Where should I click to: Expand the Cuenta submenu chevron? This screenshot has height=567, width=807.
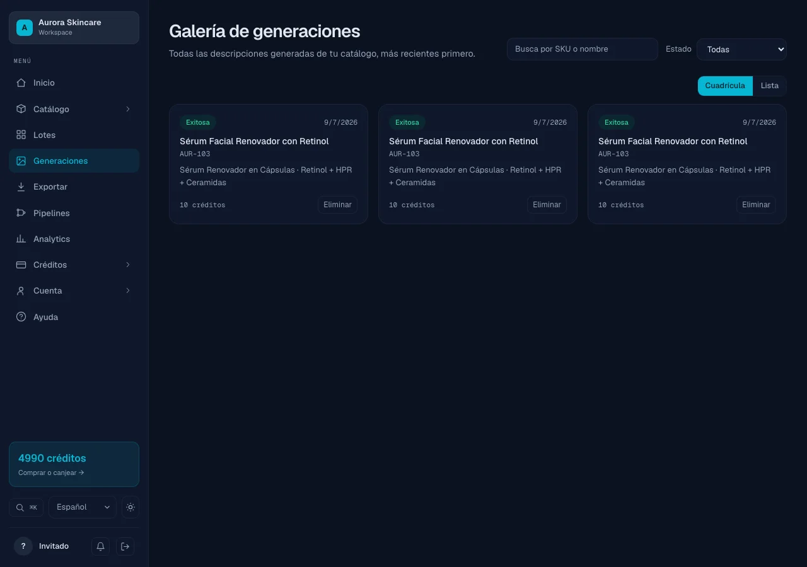point(128,290)
